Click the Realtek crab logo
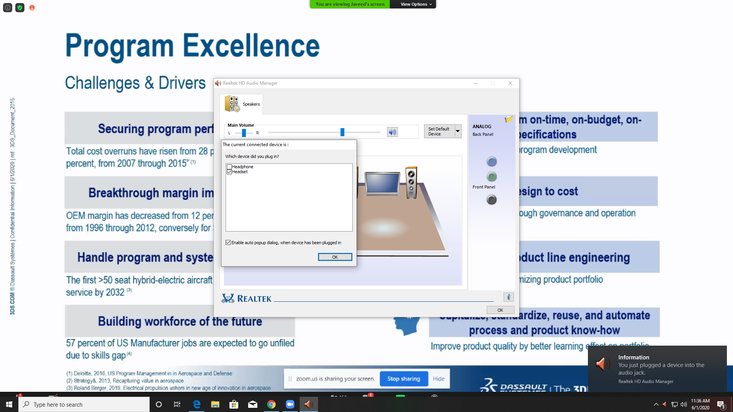733x412 pixels. 228,298
